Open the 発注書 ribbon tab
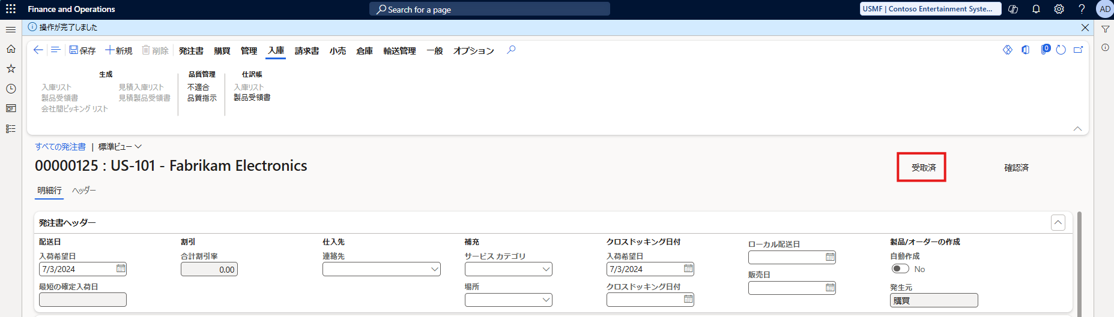Image resolution: width=1114 pixels, height=317 pixels. pos(191,51)
